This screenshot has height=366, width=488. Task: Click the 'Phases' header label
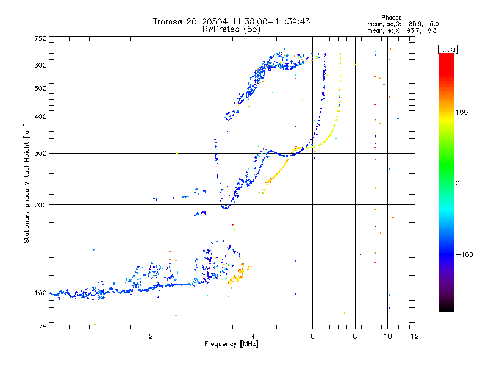[x=391, y=18]
